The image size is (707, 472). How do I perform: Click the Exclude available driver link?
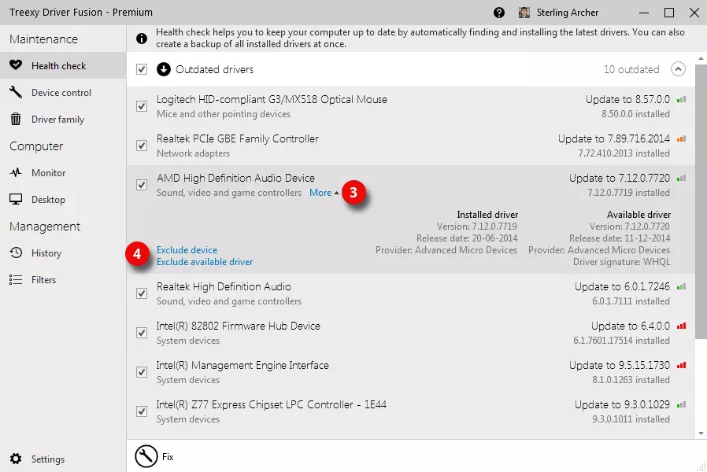pos(205,262)
